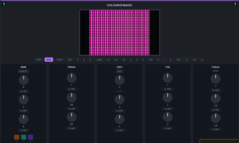Viewport: 239px width, 143px height.
Task: Click the I knob in YIQ panel
Action: 168,97
